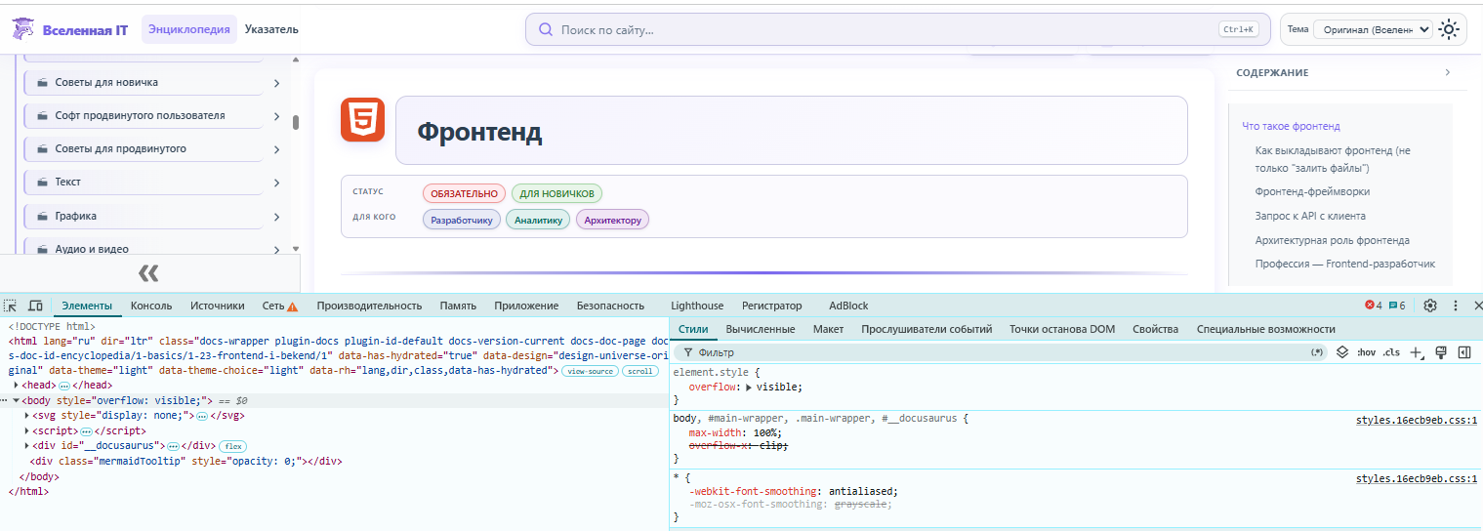This screenshot has width=1483, height=531.
Task: Add new style rule with plus icon
Action: tap(1417, 352)
